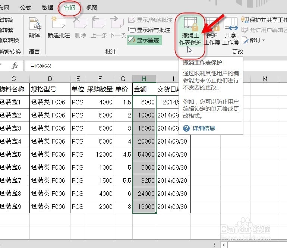This screenshot has width=287, height=248.
Task: Click quantity cell 1500
Action: click(x=100, y=180)
